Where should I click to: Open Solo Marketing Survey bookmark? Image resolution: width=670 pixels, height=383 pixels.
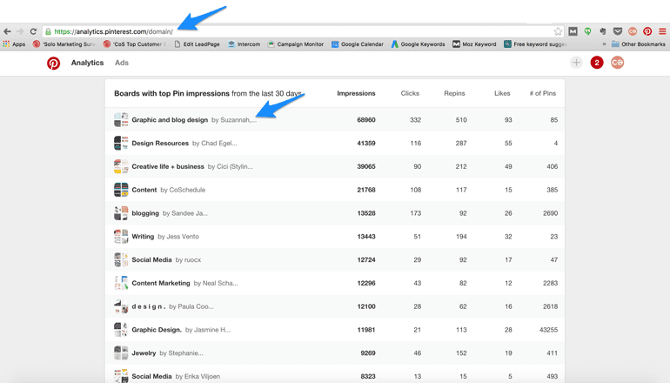coord(64,44)
